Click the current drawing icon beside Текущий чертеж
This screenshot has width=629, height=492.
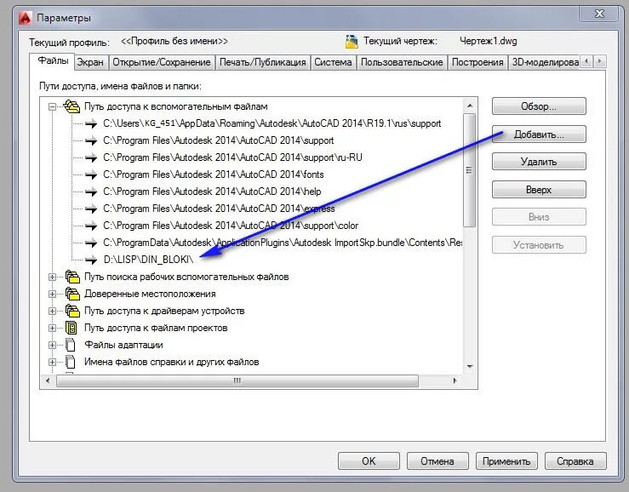(x=352, y=42)
